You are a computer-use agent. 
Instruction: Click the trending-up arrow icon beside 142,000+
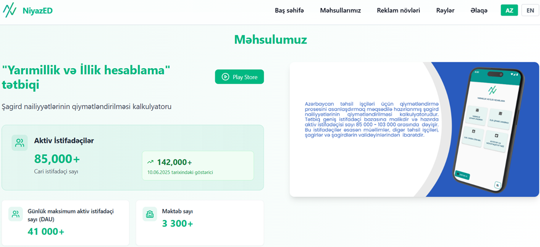pos(150,162)
